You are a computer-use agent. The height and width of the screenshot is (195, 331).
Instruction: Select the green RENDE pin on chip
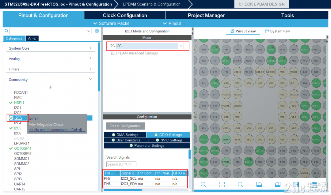click(x=271, y=61)
